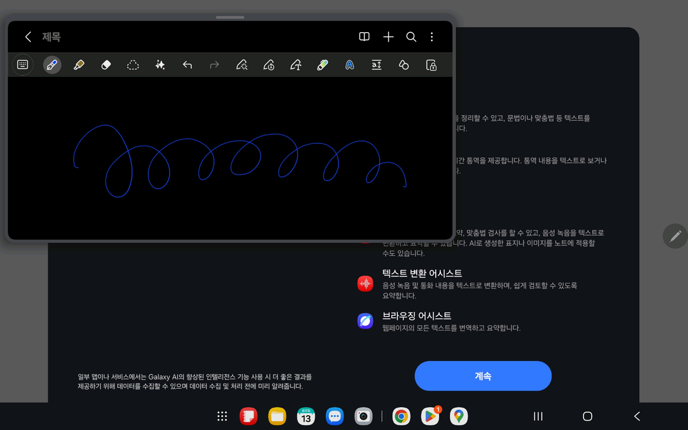Image resolution: width=688 pixels, height=430 pixels.
Task: Tap the 제목 title field
Action: coord(50,37)
